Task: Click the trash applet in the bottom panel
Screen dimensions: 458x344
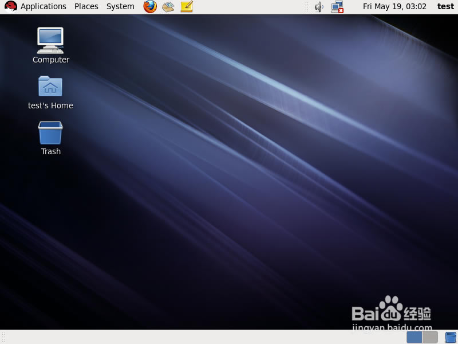Action: [x=451, y=337]
